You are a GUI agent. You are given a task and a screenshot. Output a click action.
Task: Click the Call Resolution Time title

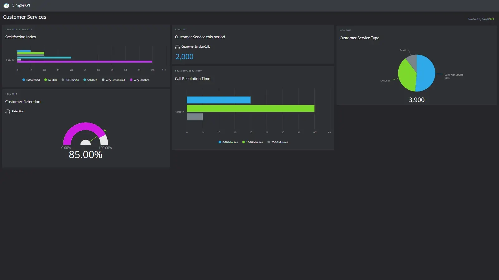click(192, 79)
